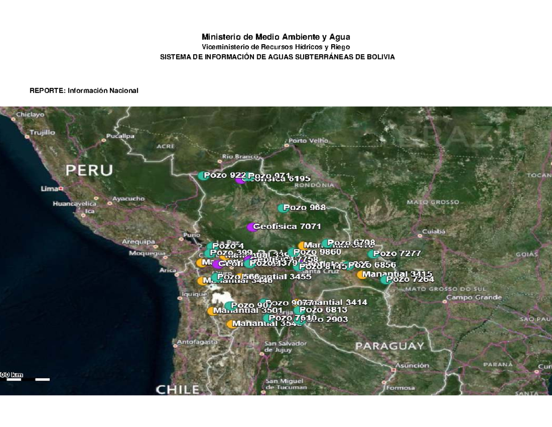The height and width of the screenshot is (427, 552).
Task: Open the purple Geofísica 7071 marker
Action: click(251, 227)
